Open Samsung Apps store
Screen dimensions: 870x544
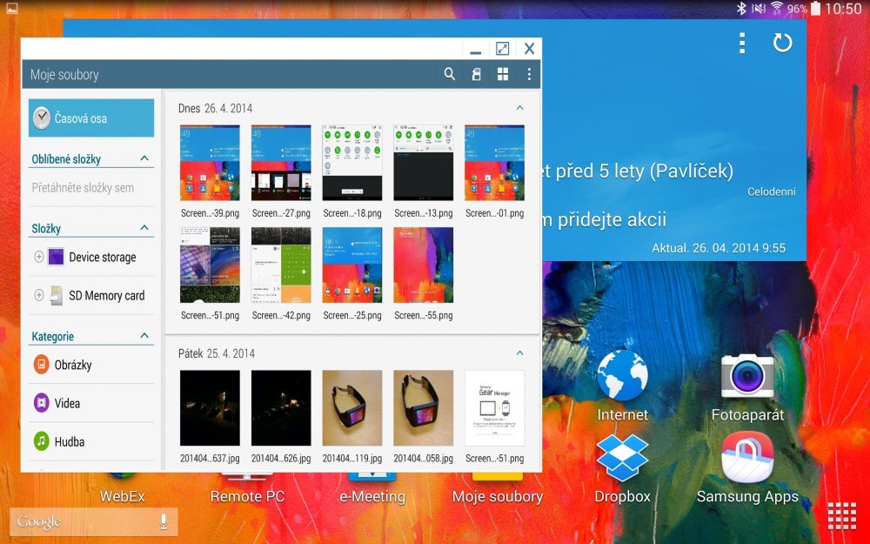click(748, 456)
